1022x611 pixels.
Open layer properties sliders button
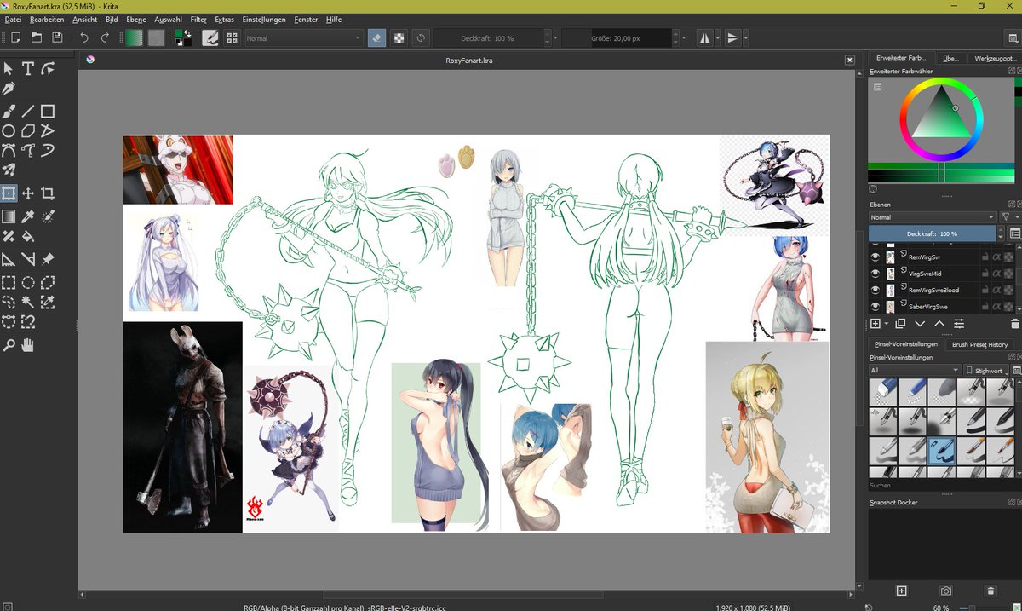click(959, 324)
